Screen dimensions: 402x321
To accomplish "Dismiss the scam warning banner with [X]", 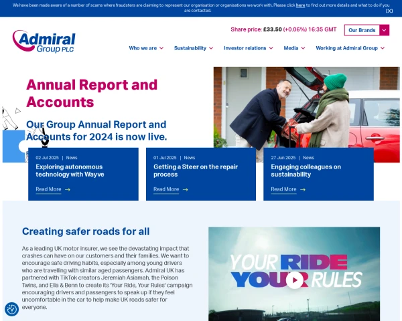I will point(389,11).
